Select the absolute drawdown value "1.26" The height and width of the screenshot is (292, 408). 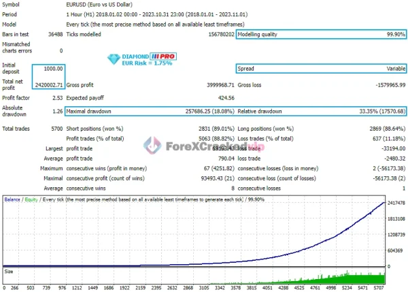point(58,112)
